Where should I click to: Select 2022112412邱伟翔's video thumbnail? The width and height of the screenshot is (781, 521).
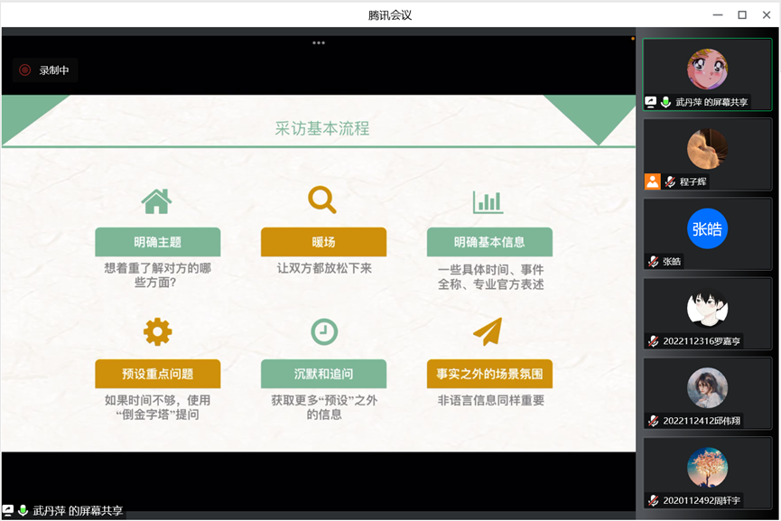coord(707,387)
